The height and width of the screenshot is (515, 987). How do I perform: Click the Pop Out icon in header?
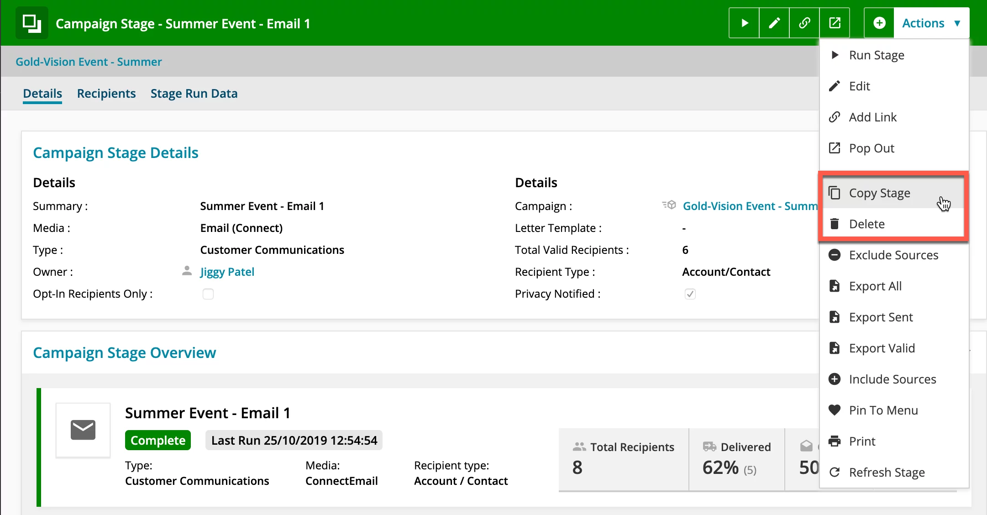835,23
